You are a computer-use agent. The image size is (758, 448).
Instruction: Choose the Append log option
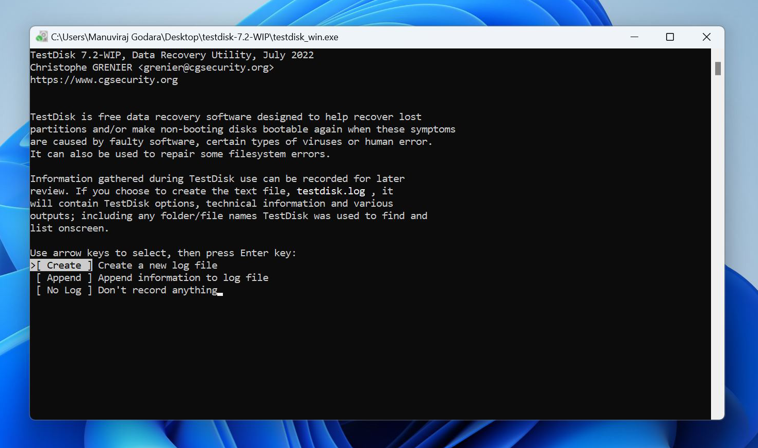click(x=64, y=278)
